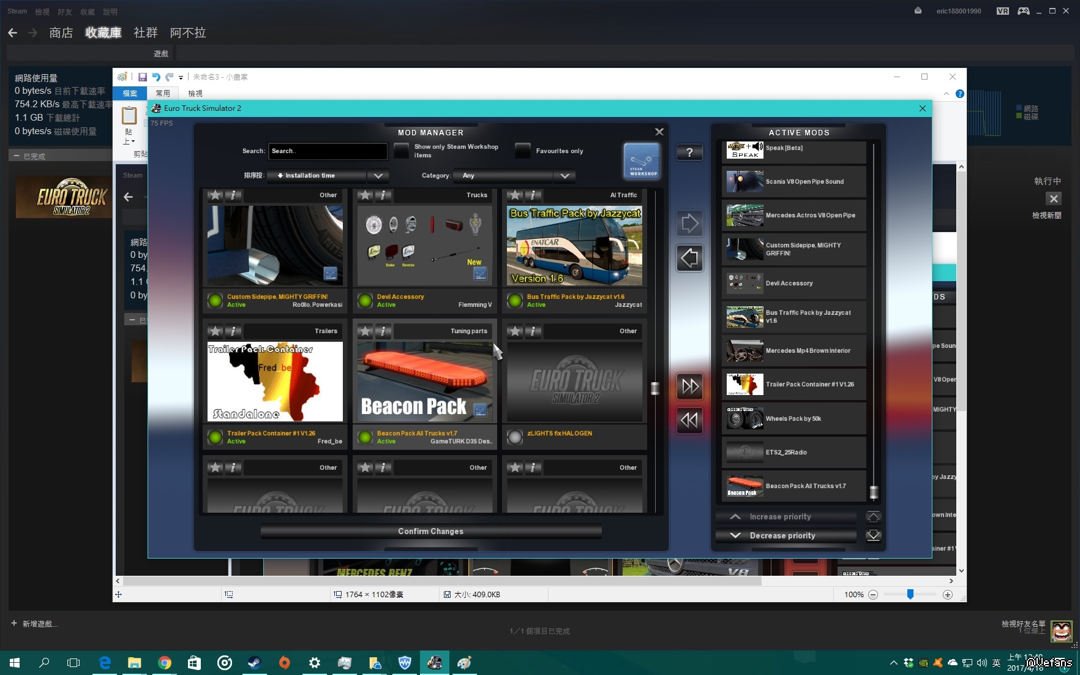Activate all mods with double right arrow

click(689, 386)
